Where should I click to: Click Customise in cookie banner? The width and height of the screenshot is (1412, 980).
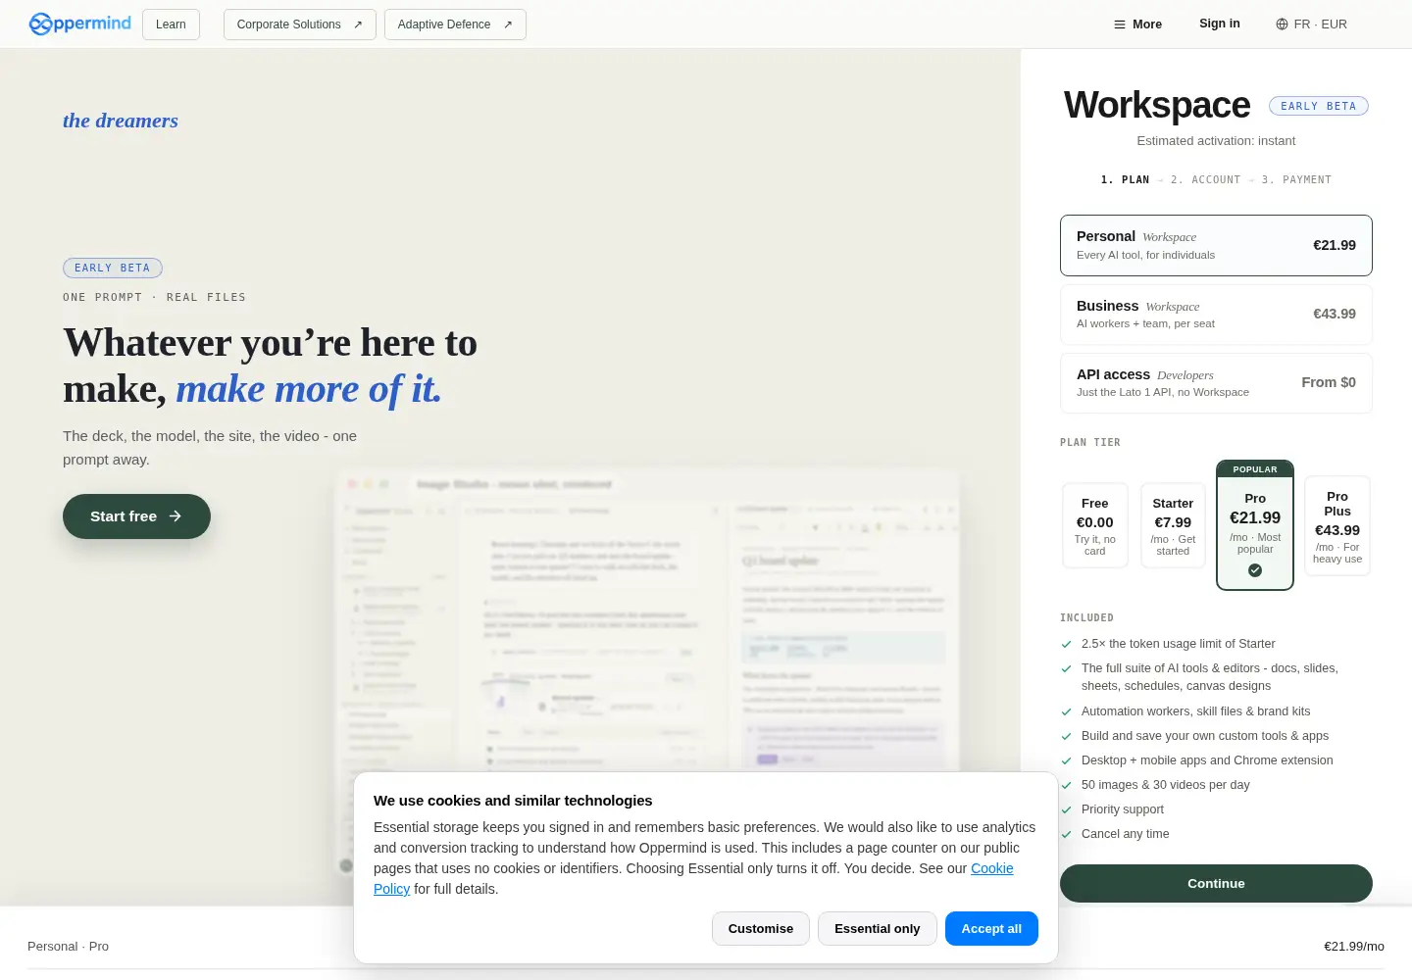pyautogui.click(x=761, y=929)
